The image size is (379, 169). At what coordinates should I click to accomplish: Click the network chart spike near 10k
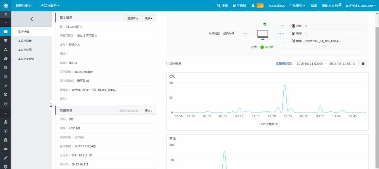tap(224, 152)
